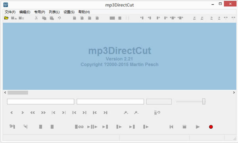Click the scrollbar right arrow under waveform
Viewport: 238px width, 143px height.
pyautogui.click(x=234, y=93)
